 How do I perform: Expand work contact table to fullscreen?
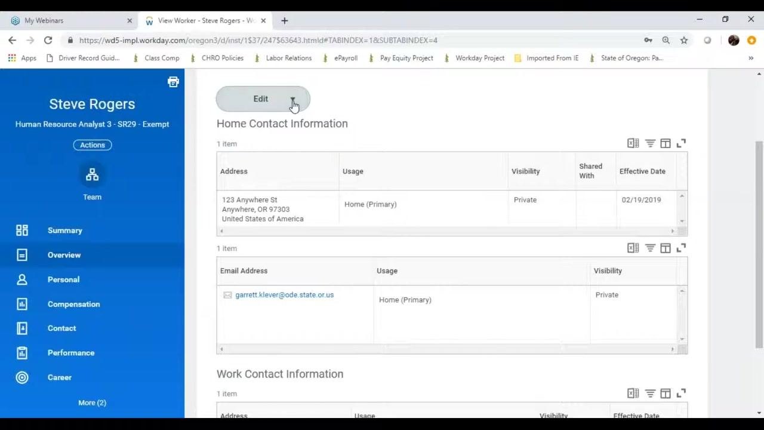click(x=681, y=394)
